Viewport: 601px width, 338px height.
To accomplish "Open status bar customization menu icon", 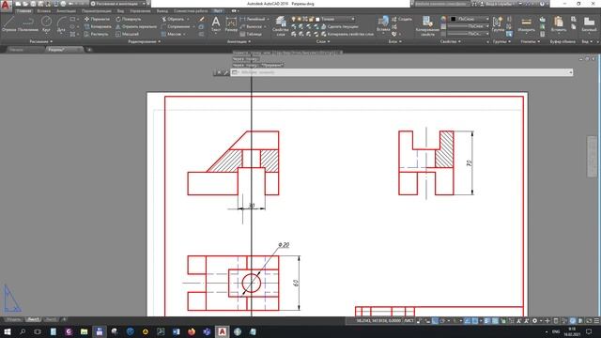I will pos(596,321).
